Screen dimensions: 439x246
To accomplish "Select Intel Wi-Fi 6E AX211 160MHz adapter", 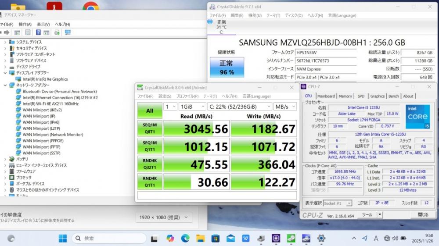I will pyautogui.click(x=50, y=104).
